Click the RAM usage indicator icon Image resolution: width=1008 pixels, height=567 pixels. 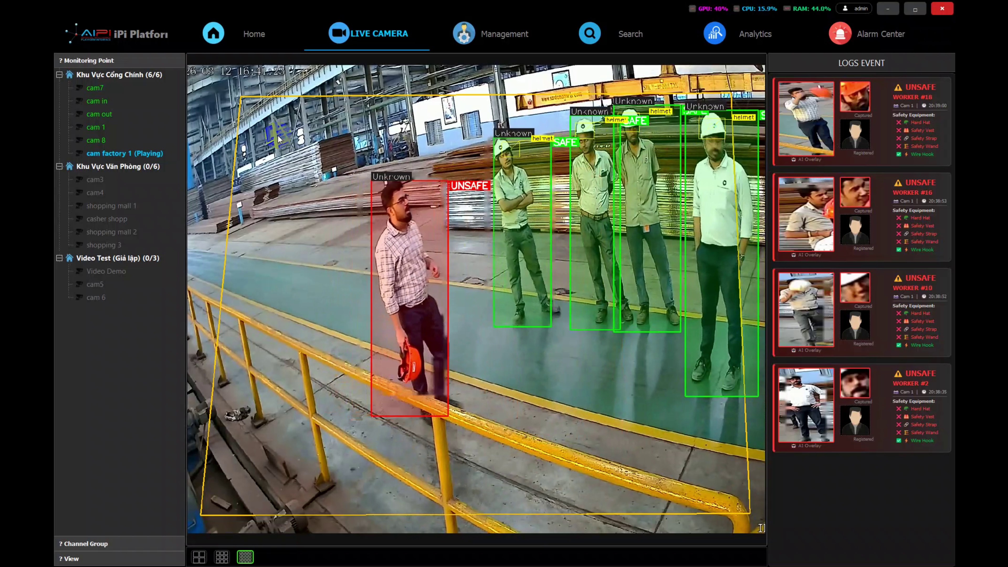click(x=786, y=9)
